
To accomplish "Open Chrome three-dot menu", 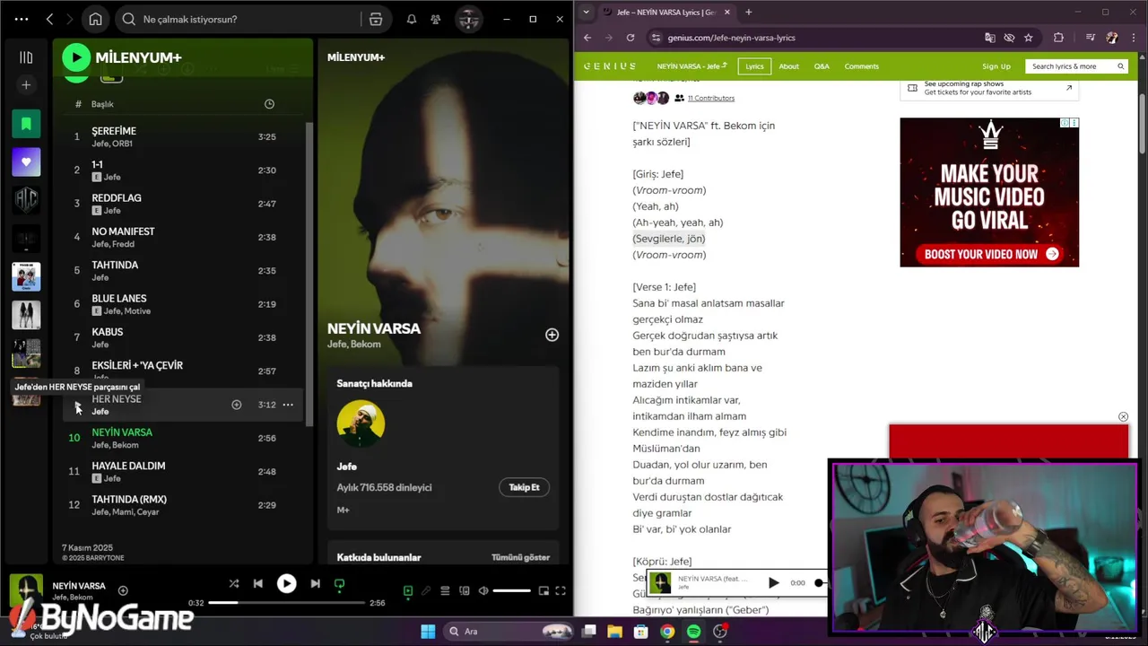I will pos(1134,38).
